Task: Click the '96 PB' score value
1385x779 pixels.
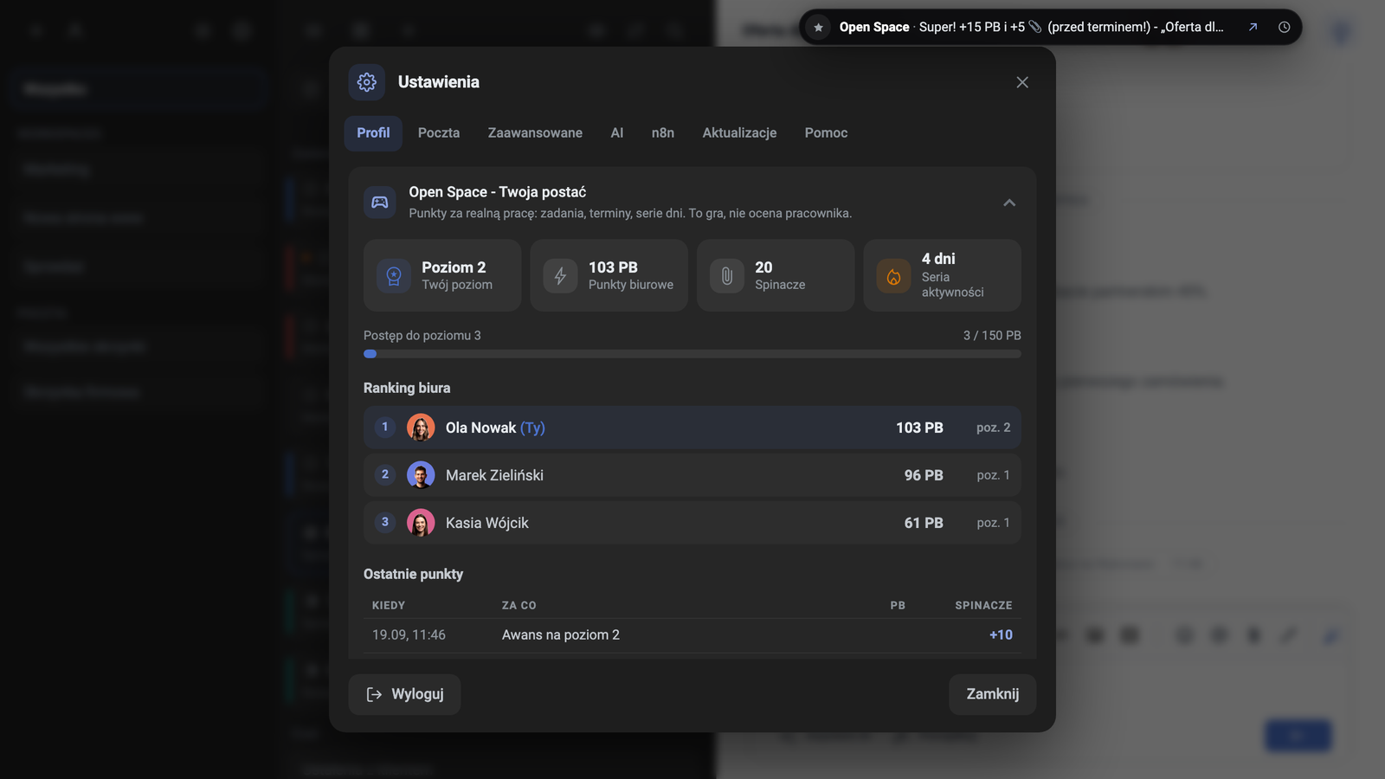Action: [924, 475]
